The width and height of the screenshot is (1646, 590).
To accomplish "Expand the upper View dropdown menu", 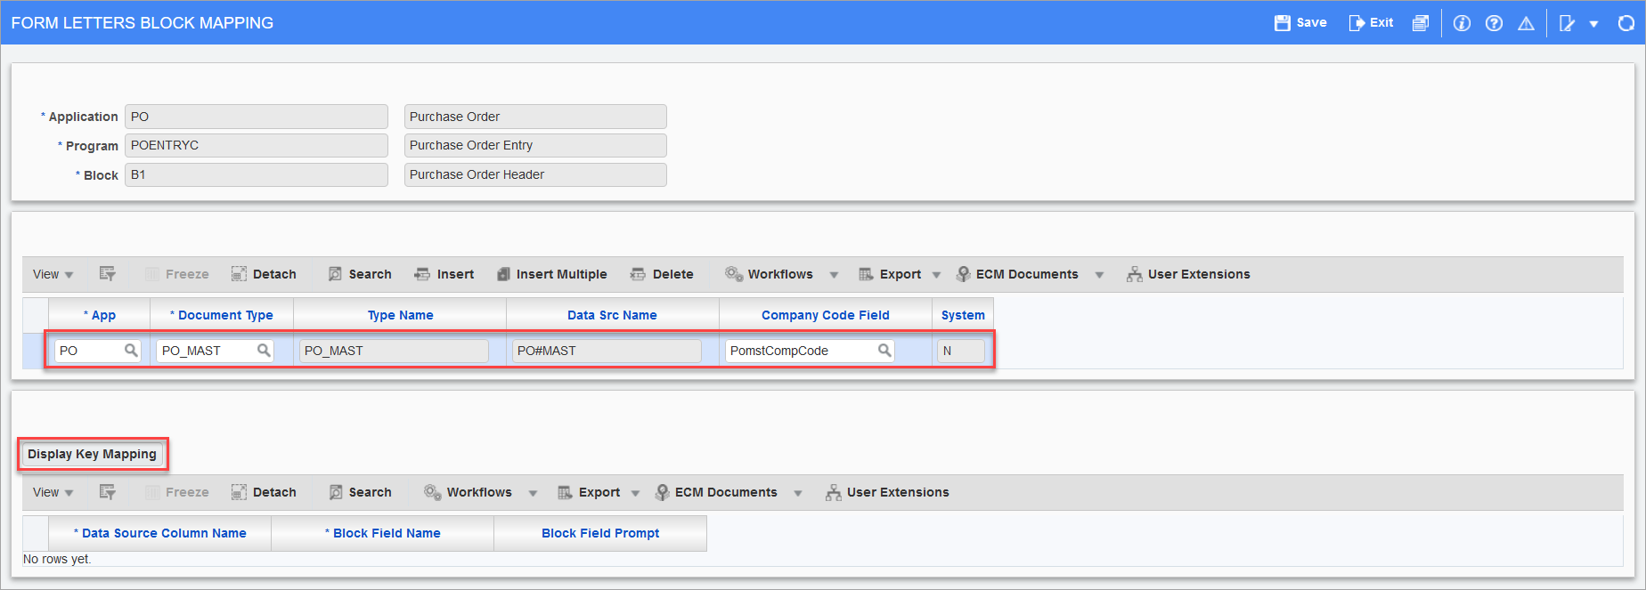I will pyautogui.click(x=53, y=274).
